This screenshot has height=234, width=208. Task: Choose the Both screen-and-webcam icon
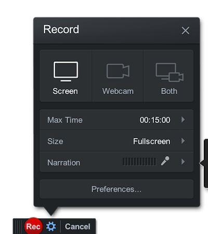(x=170, y=72)
